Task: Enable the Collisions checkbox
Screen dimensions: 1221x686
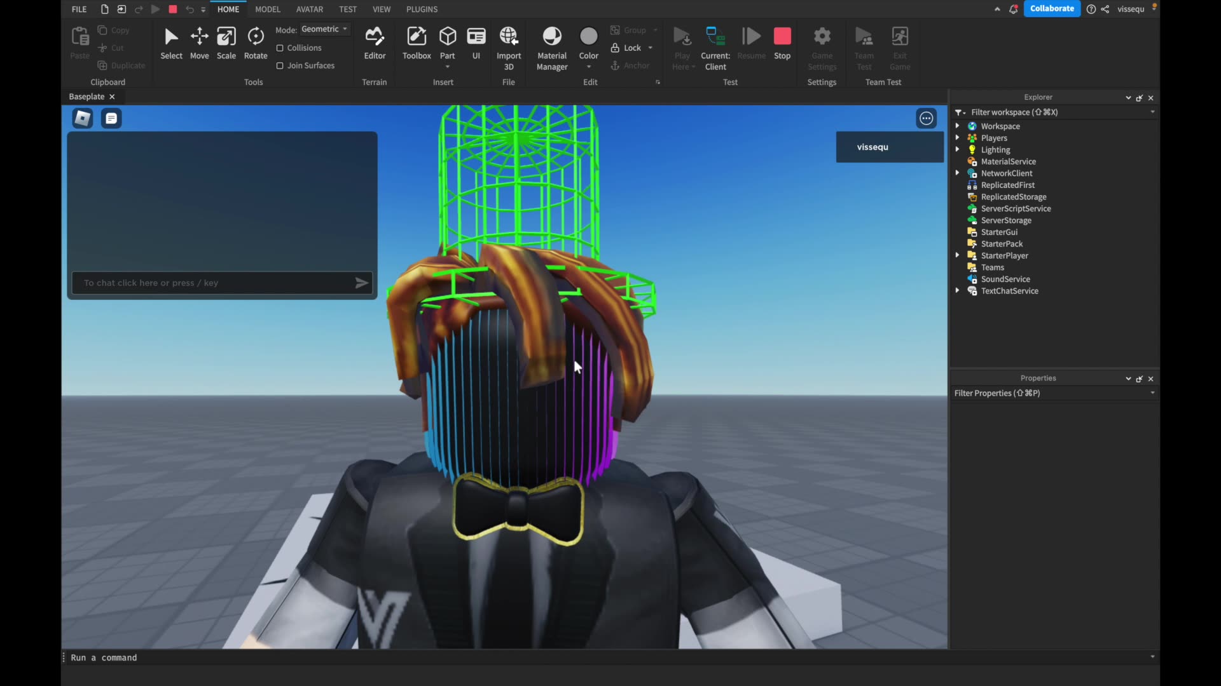Action: coord(280,48)
